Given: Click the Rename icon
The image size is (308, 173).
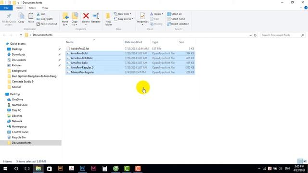Looking at the screenshot, I should pos(96,16).
